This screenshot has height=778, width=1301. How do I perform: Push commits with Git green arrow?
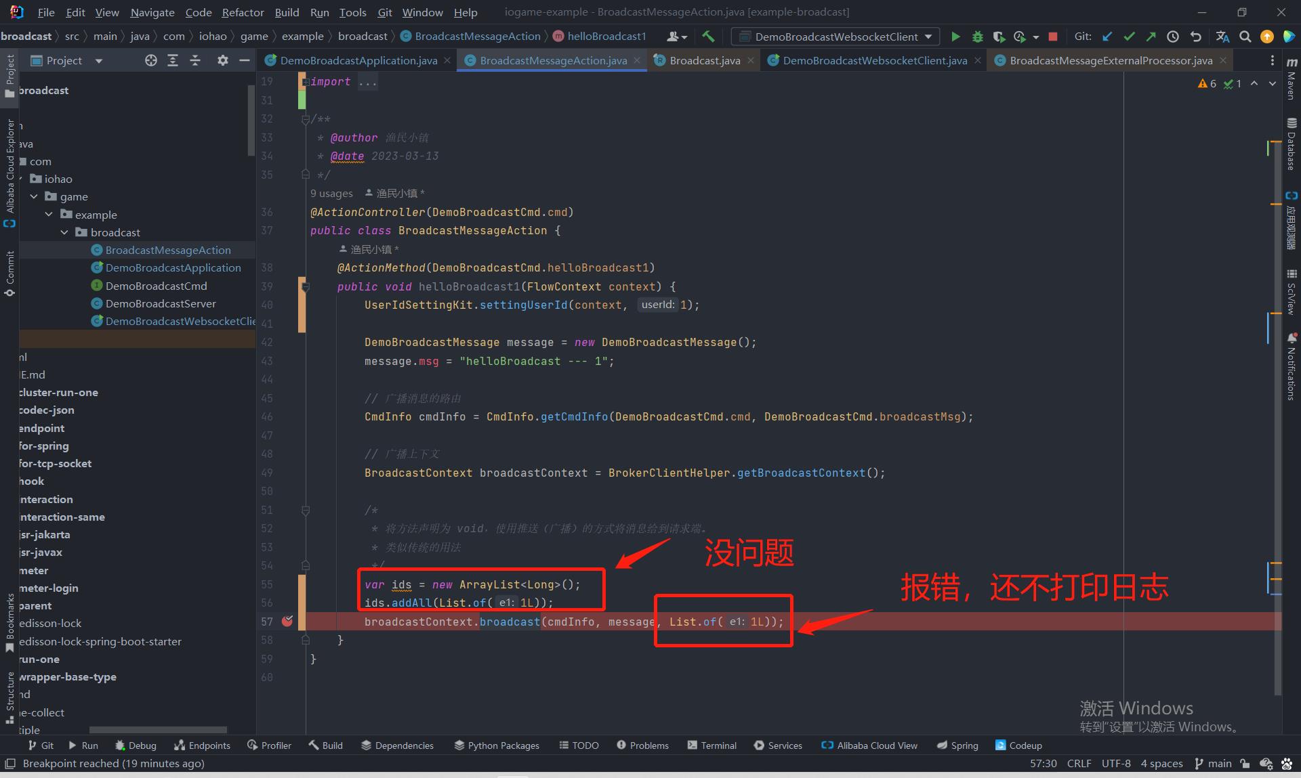1151,37
